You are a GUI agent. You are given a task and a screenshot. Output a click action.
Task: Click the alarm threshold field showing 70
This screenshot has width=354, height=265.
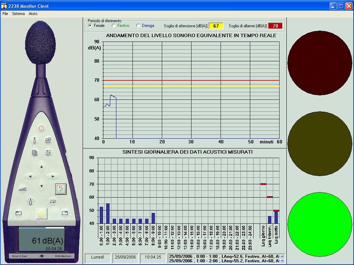coord(275,26)
